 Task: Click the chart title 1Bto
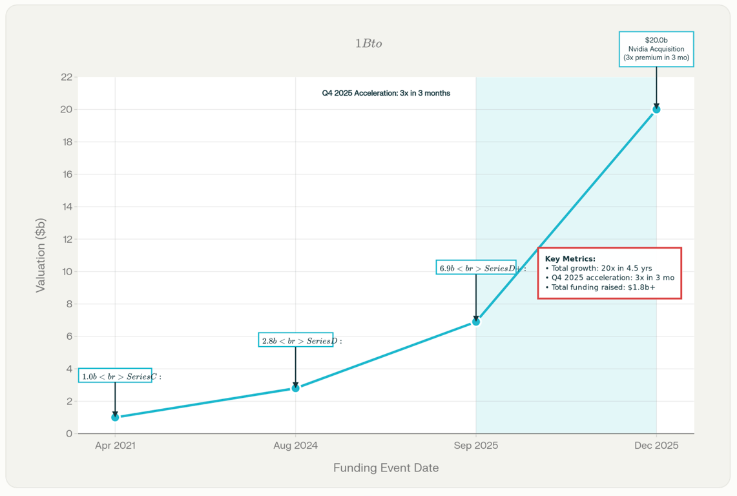pyautogui.click(x=368, y=43)
